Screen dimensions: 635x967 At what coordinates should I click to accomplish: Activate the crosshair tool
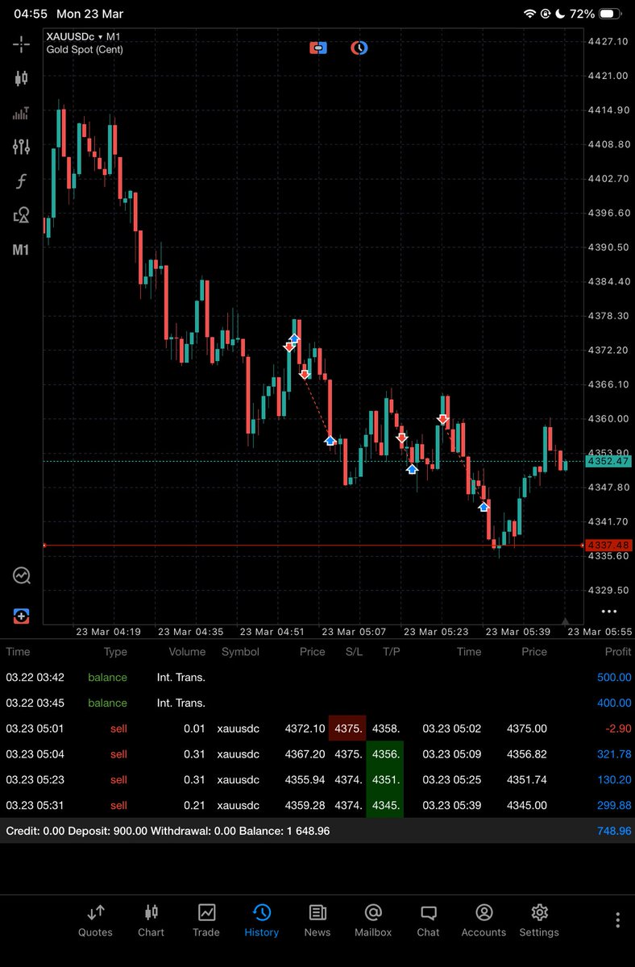21,44
